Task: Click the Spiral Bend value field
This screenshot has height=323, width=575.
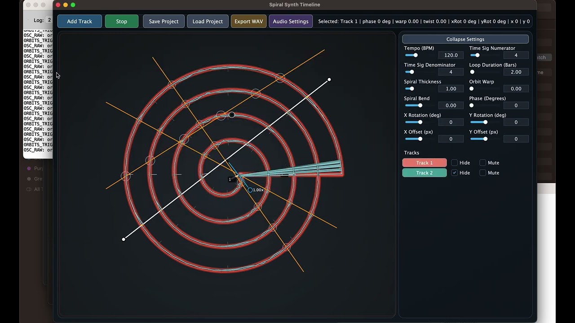Action: (451, 105)
